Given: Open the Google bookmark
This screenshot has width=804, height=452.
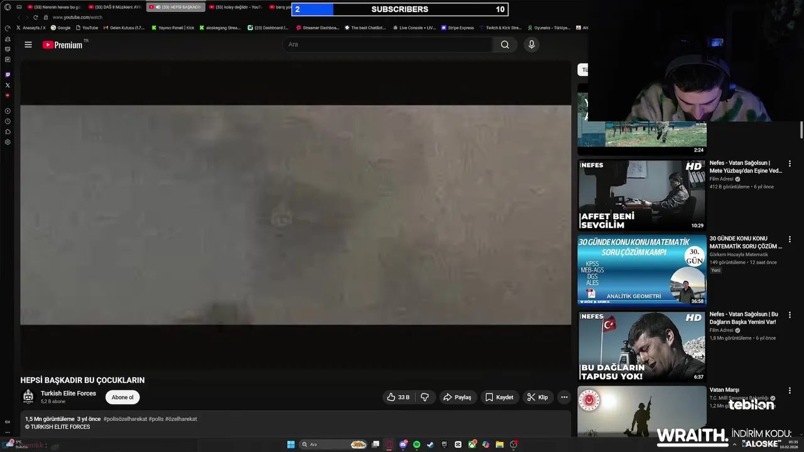Looking at the screenshot, I should click(61, 28).
